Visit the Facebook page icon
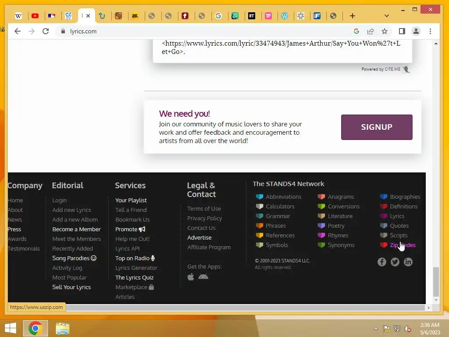Screen dimensions: 449x337 tap(382, 262)
